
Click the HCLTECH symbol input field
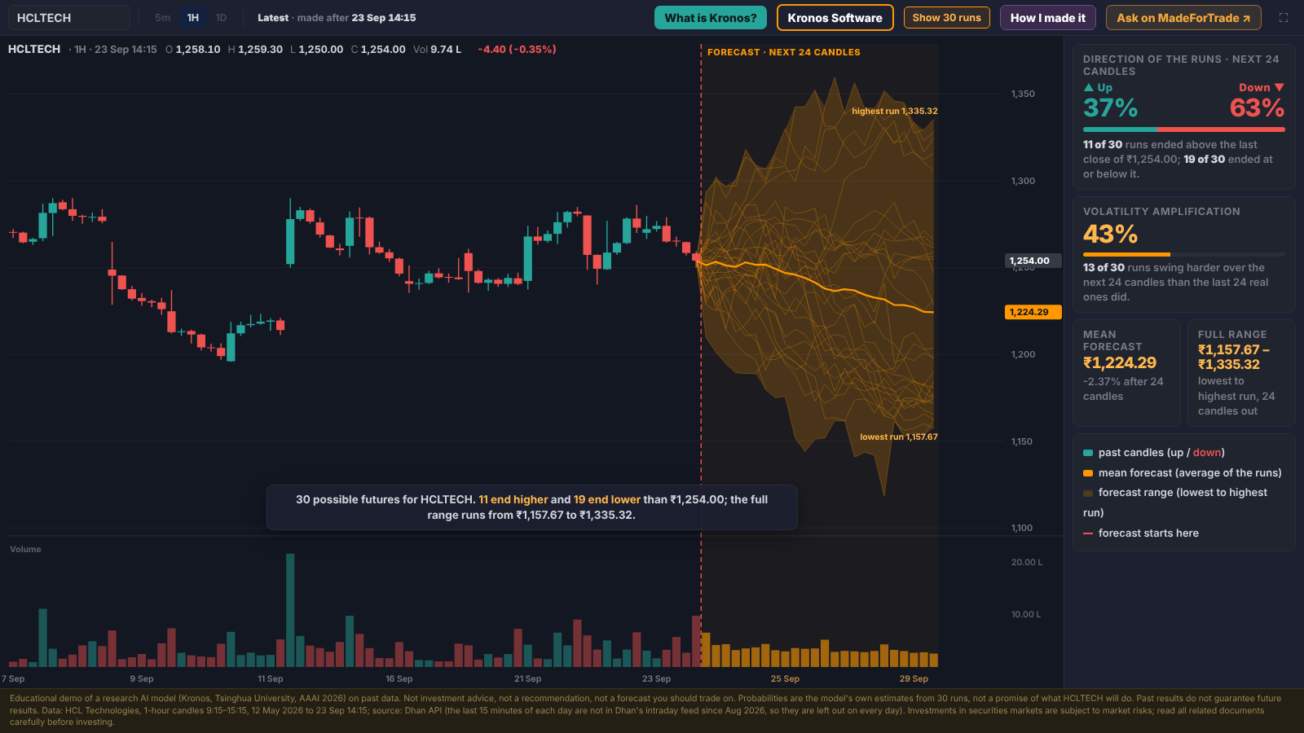[69, 18]
